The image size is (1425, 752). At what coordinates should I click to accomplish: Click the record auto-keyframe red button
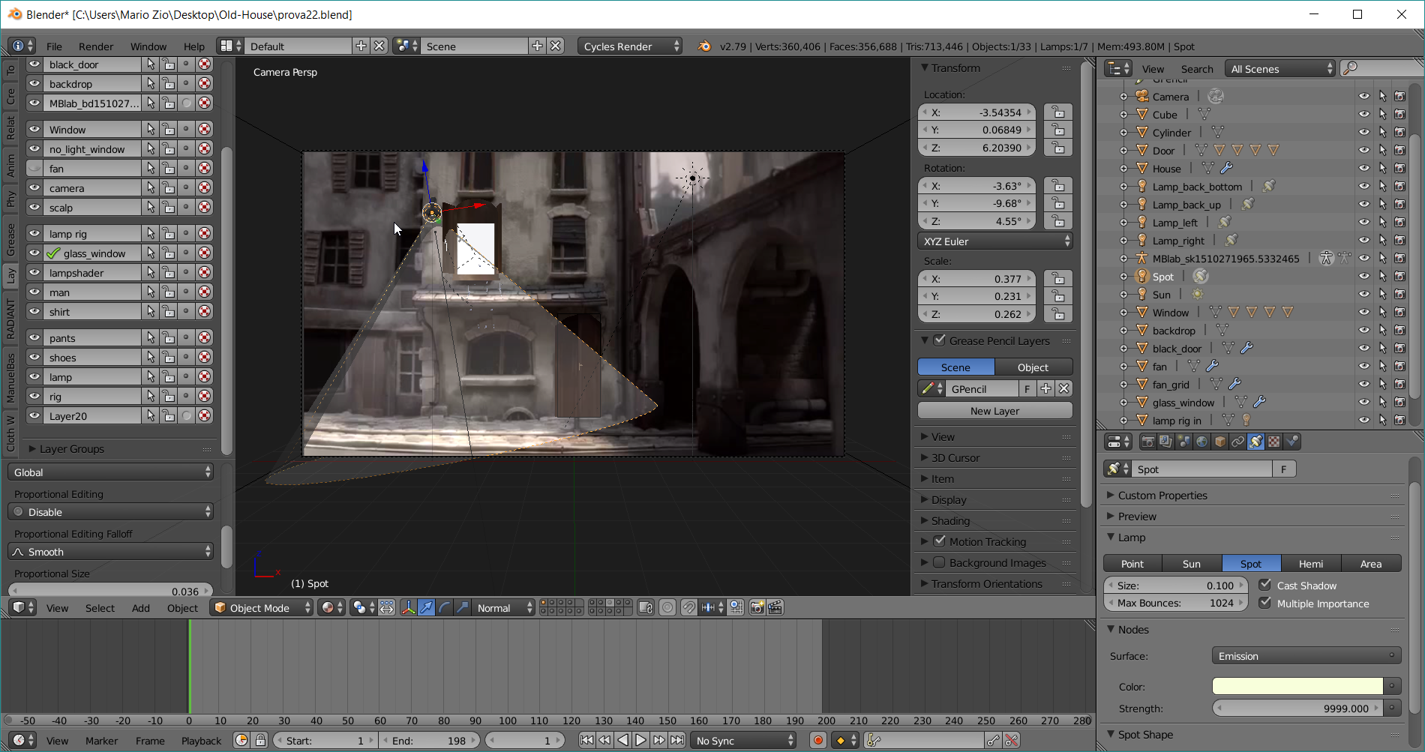[818, 740]
